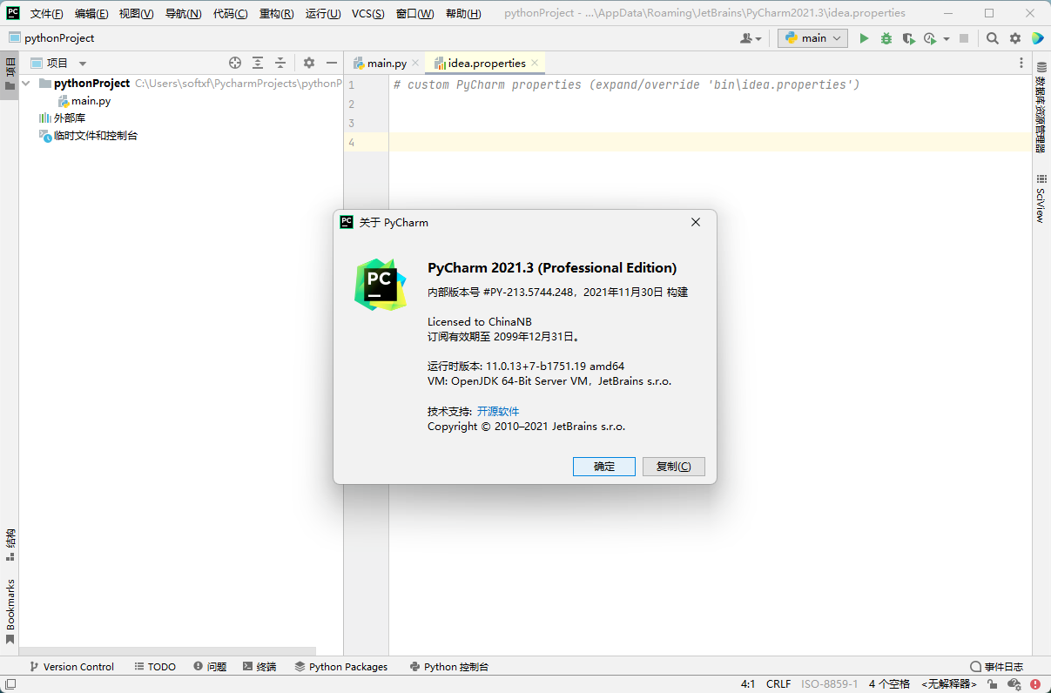Run main with coverage

click(908, 38)
